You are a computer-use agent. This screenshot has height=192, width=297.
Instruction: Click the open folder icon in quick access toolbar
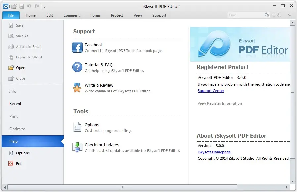coord(14,6)
